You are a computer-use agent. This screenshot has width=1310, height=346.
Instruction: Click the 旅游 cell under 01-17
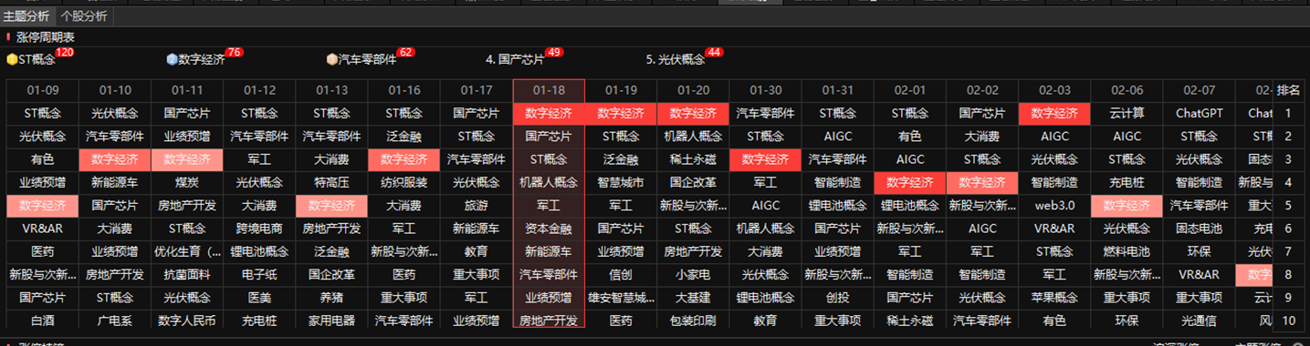[x=477, y=206]
